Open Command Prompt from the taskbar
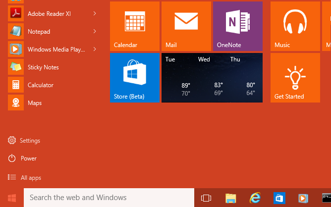331x207 pixels. [327, 198]
